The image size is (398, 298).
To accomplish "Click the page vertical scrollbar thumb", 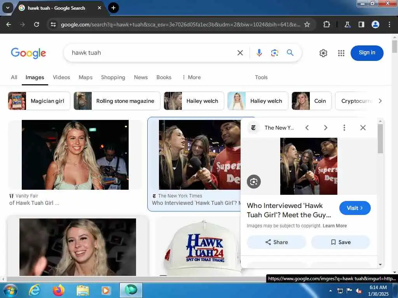I will pyautogui.click(x=395, y=46).
